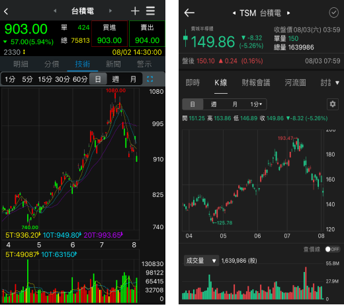Click the candlestick icon beside 149.86
The width and height of the screenshot is (344, 305).
(185, 38)
